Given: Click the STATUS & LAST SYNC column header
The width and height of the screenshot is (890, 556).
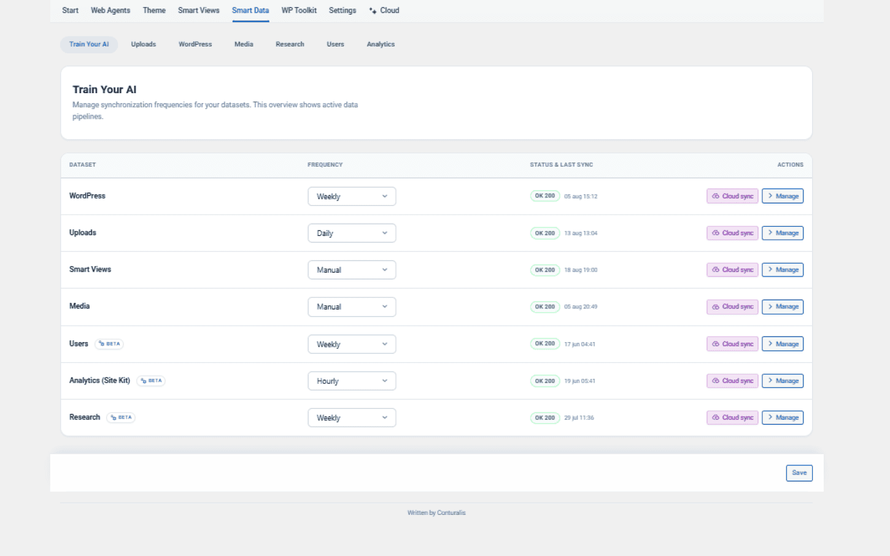Looking at the screenshot, I should click(x=562, y=165).
